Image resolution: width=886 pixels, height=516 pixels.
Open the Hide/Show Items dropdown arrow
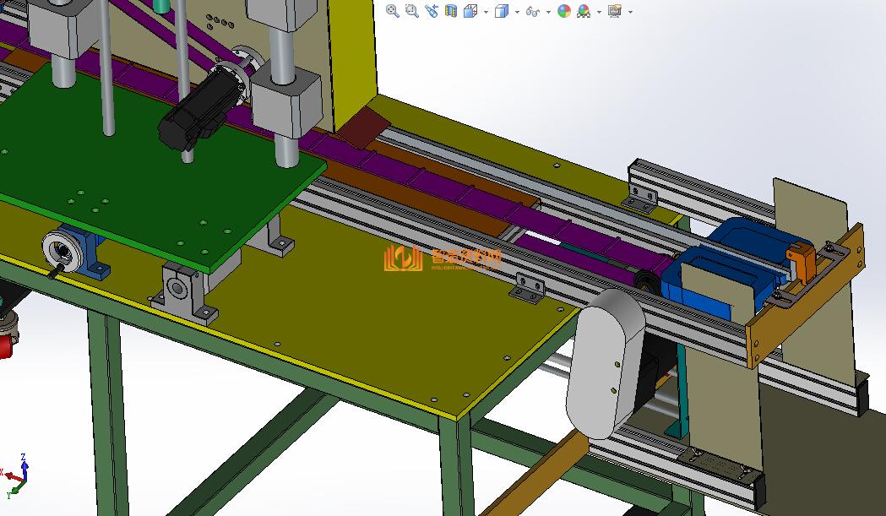(x=548, y=12)
